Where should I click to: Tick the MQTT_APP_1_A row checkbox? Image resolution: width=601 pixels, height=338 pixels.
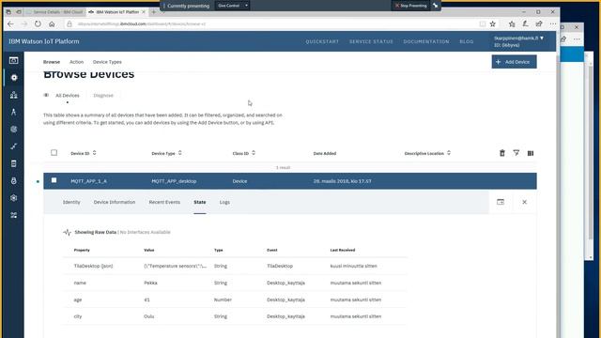point(54,180)
